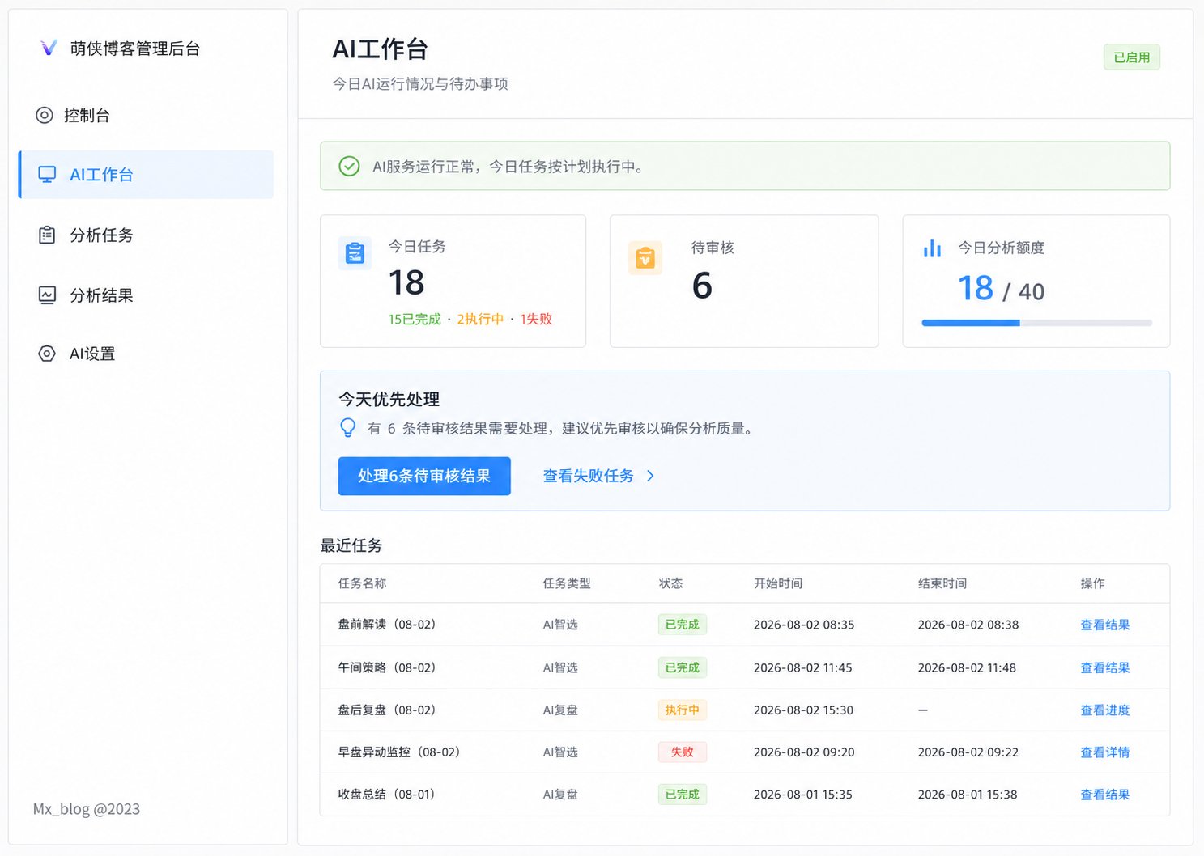Click the AI复盘 type in 盘后复盘 row
The width and height of the screenshot is (1204, 856).
coord(560,710)
